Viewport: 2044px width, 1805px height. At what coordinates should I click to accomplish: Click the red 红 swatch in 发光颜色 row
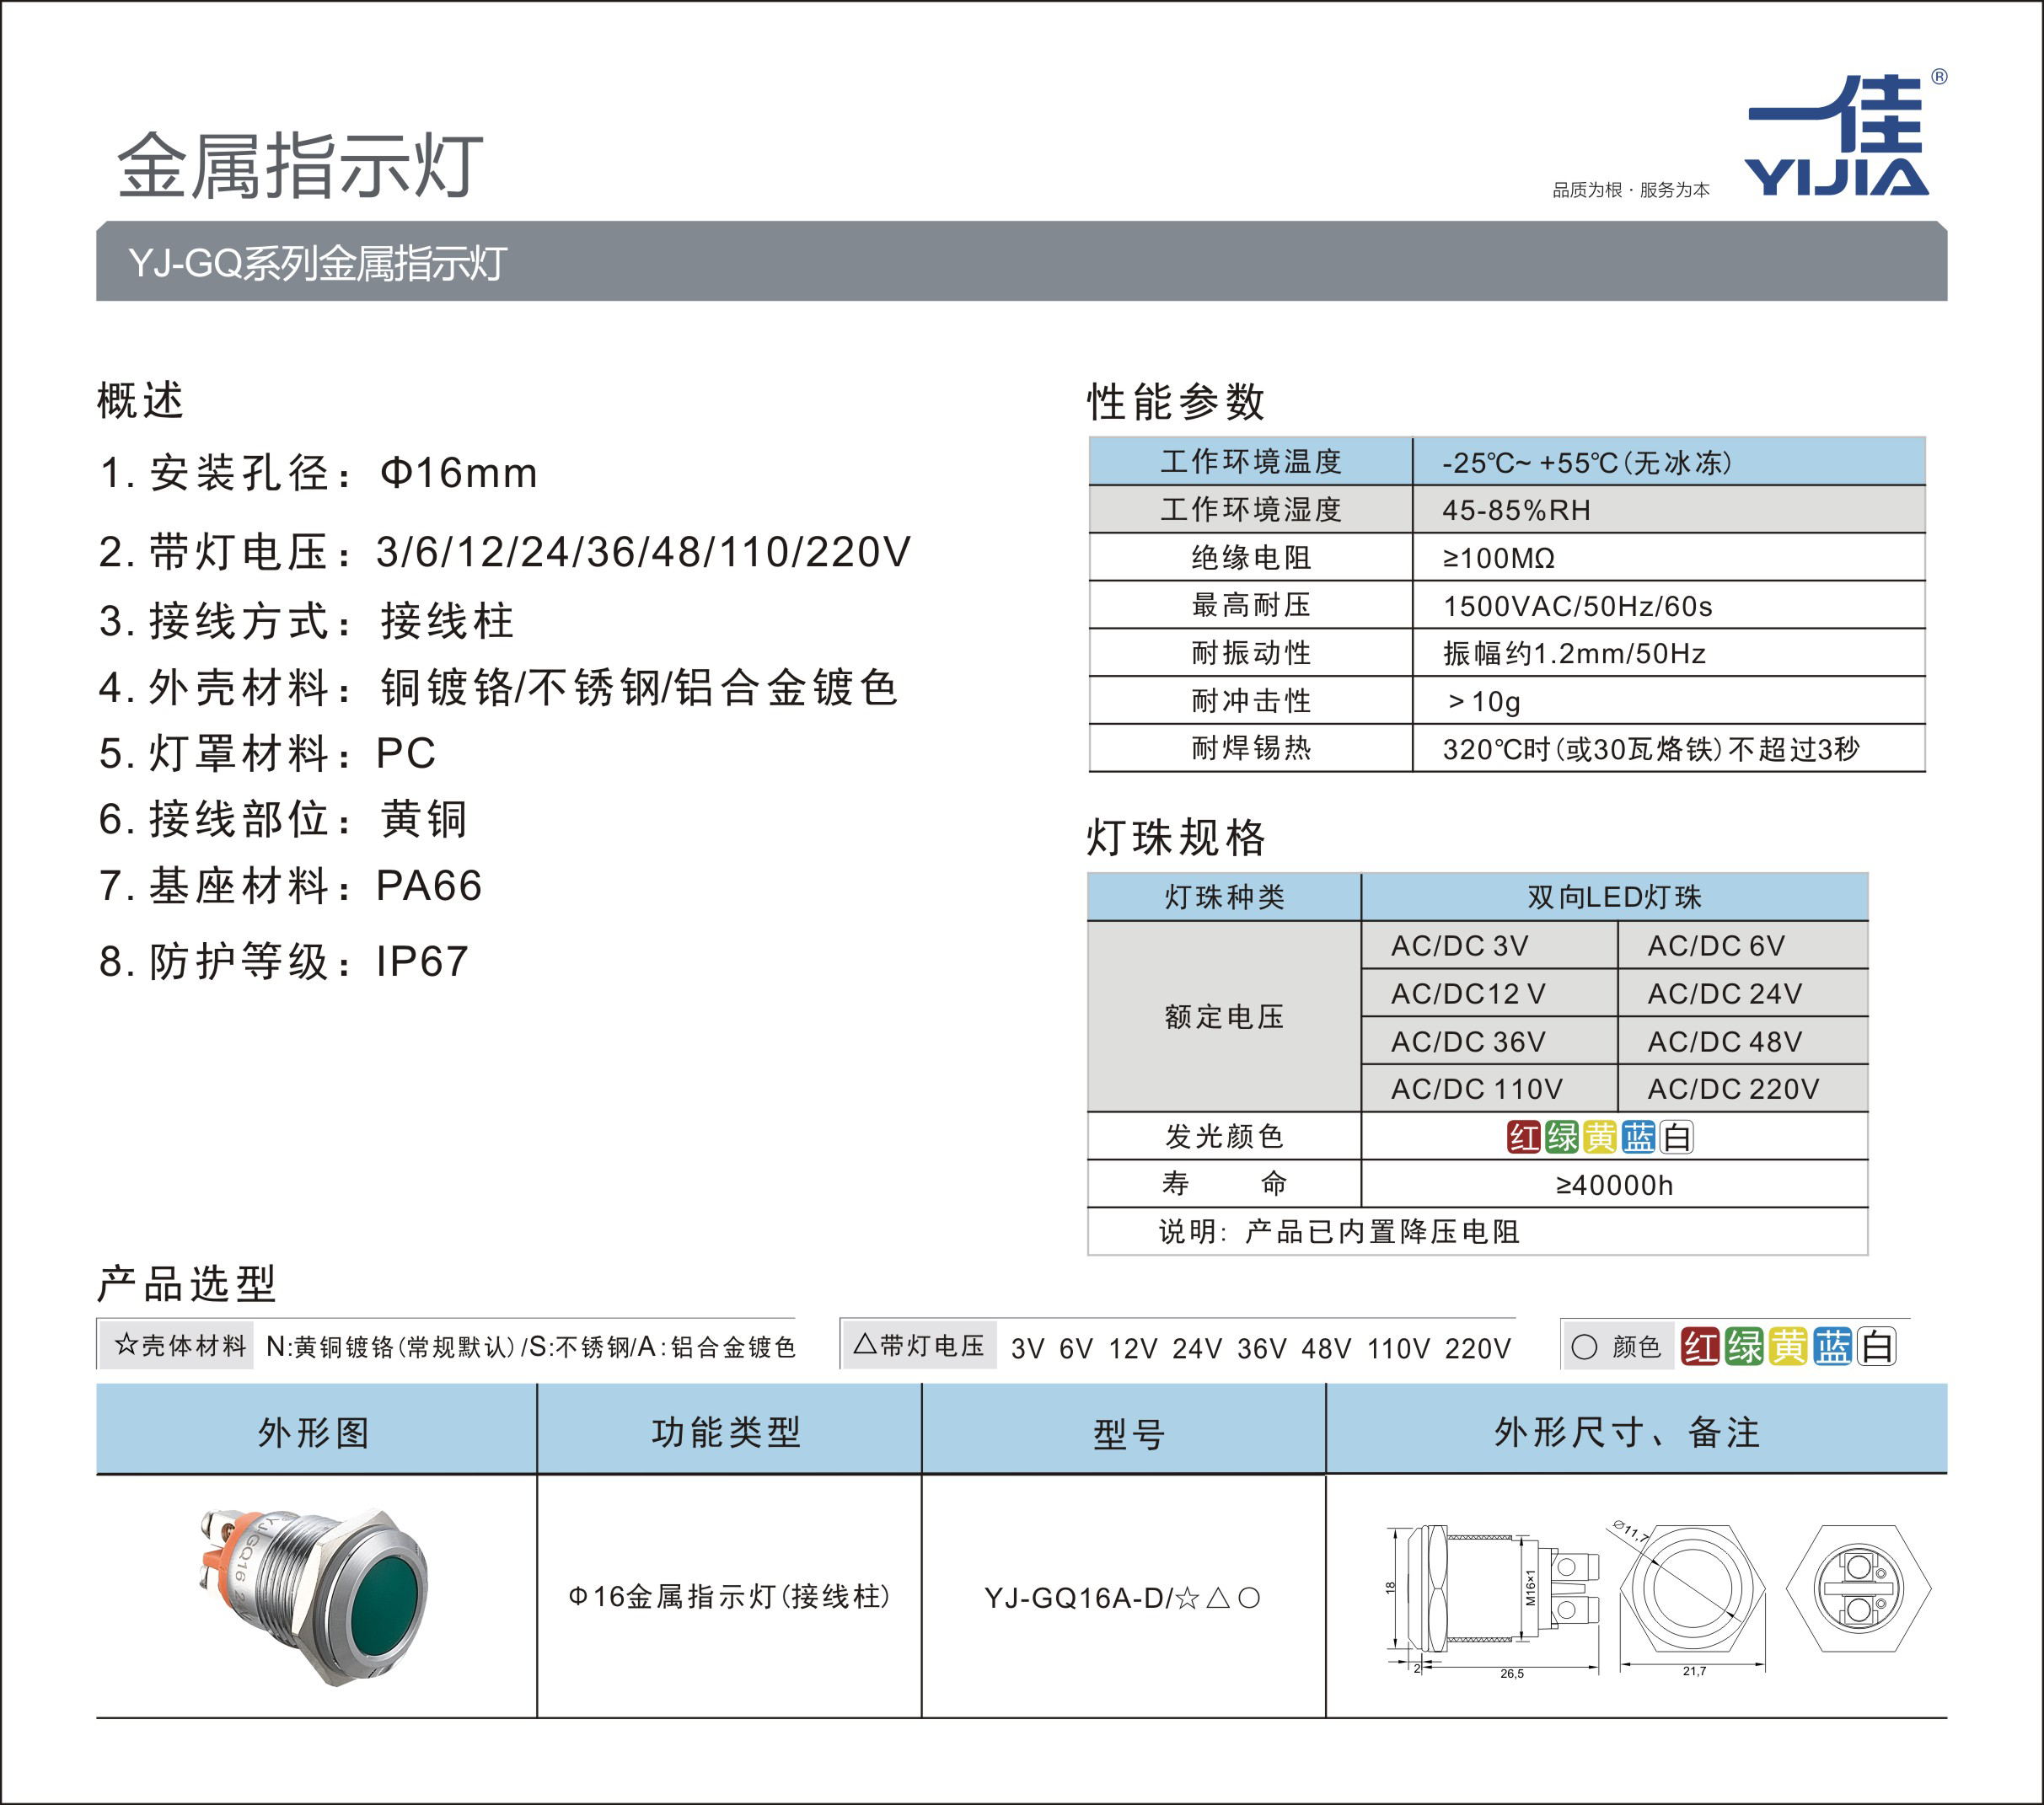[1524, 1137]
